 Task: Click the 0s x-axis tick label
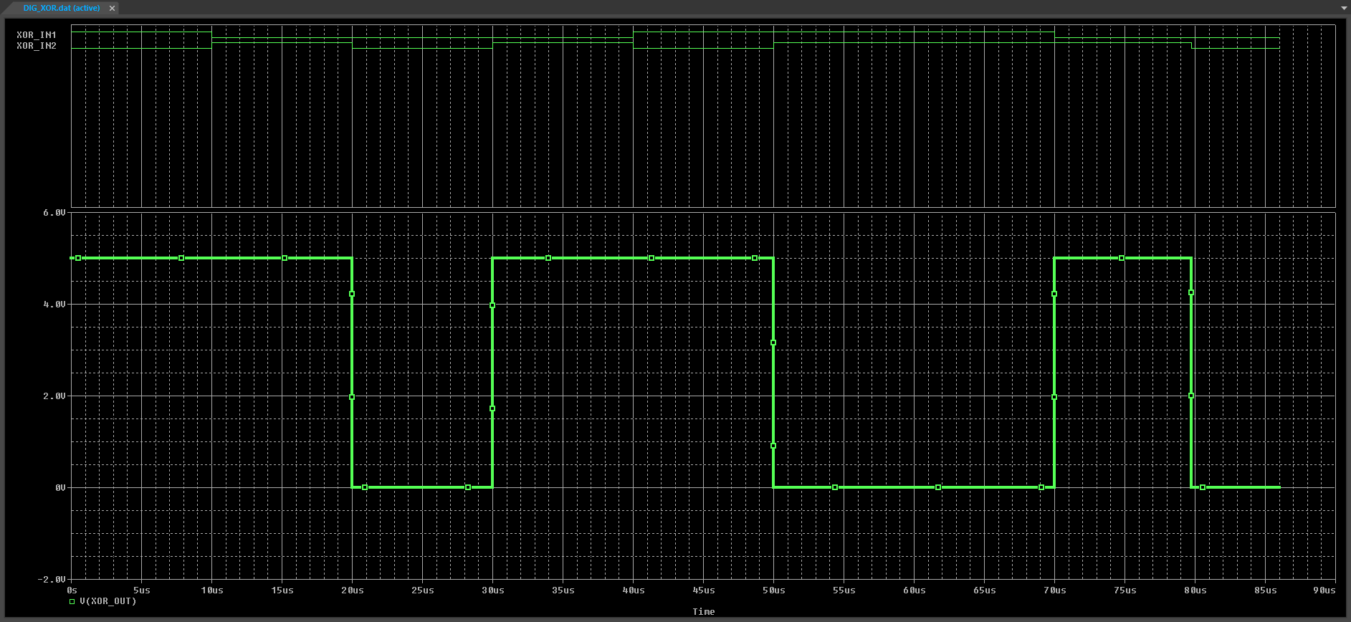point(72,590)
